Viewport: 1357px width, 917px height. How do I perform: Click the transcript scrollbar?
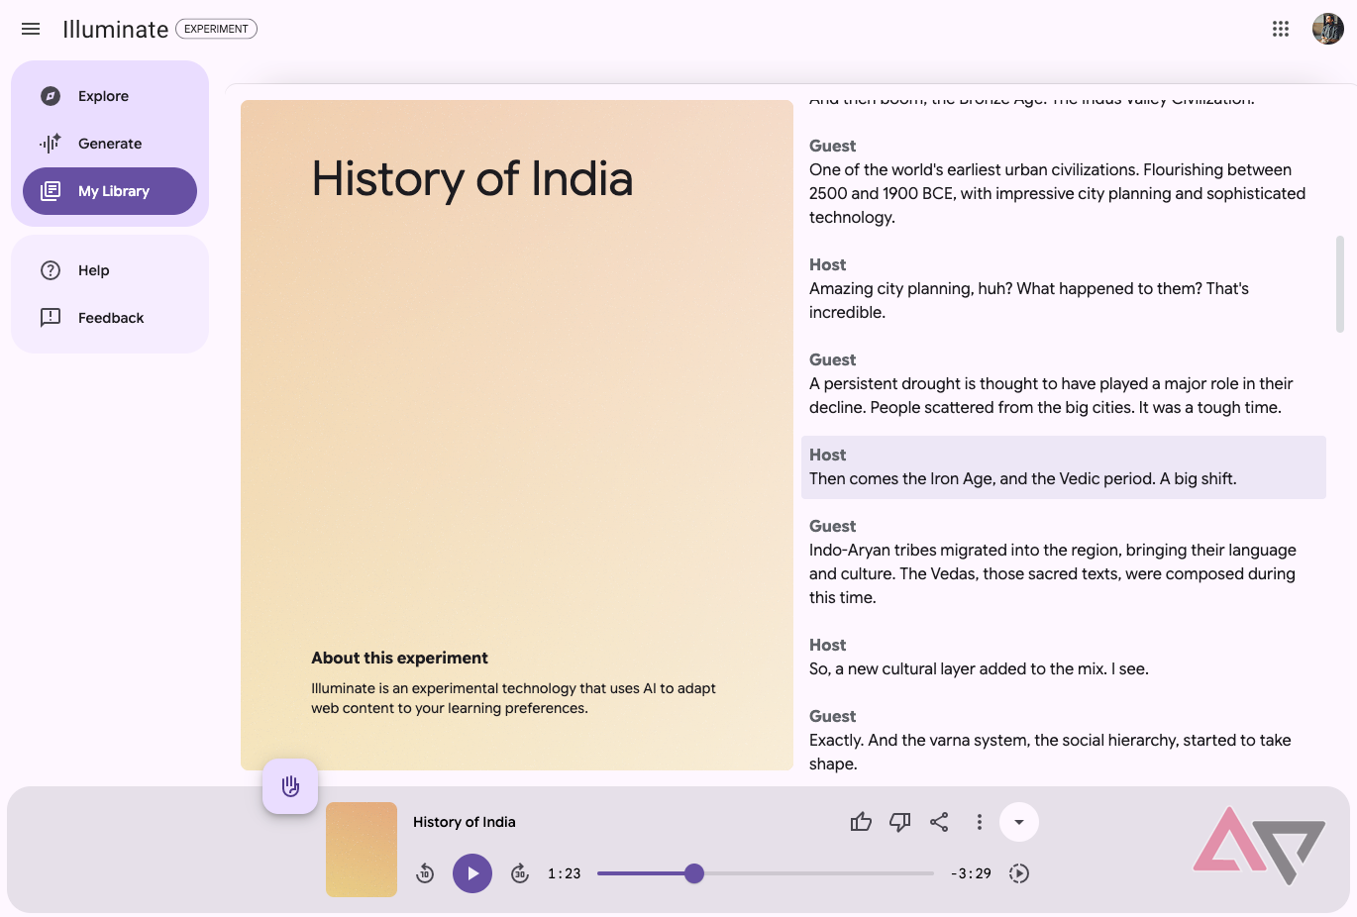(1340, 284)
